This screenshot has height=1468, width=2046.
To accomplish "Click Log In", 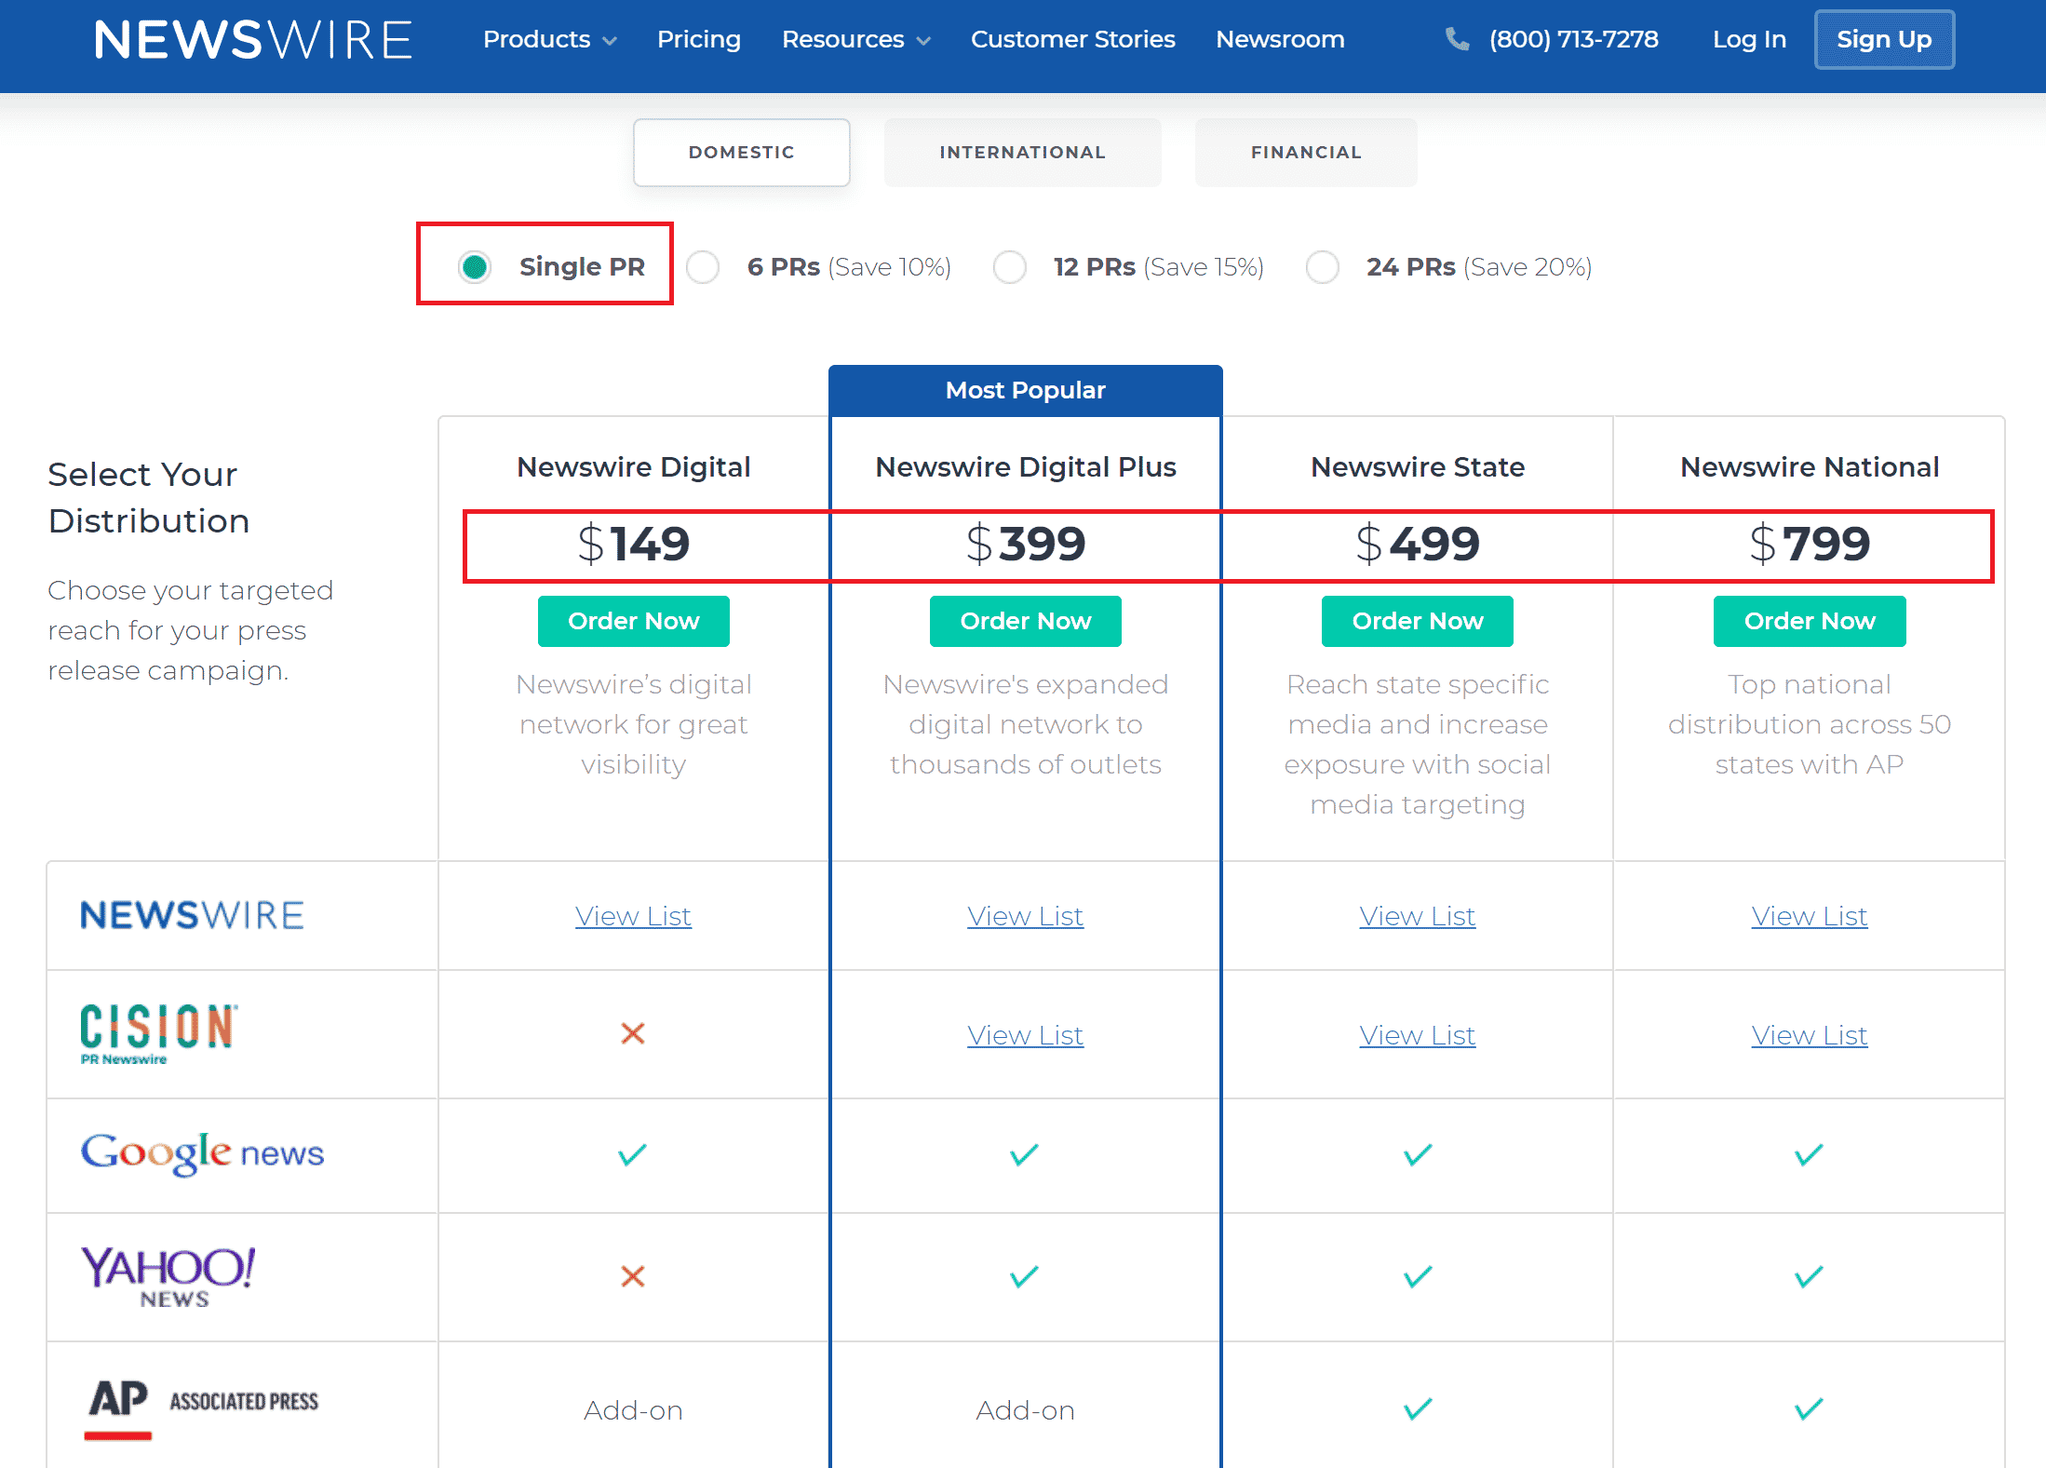I will click(x=1749, y=39).
